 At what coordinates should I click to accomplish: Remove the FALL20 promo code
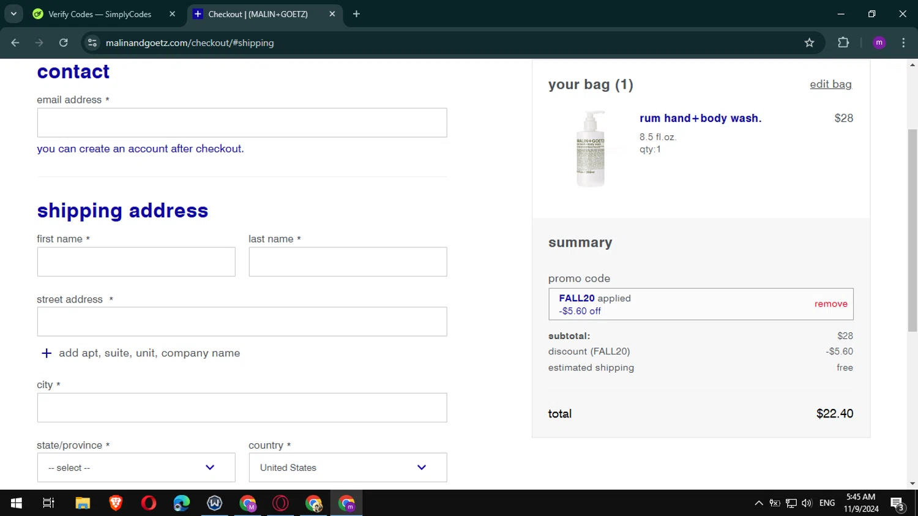pyautogui.click(x=830, y=304)
